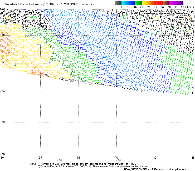Click the '-52' latitude axis label

(x=2, y=35)
